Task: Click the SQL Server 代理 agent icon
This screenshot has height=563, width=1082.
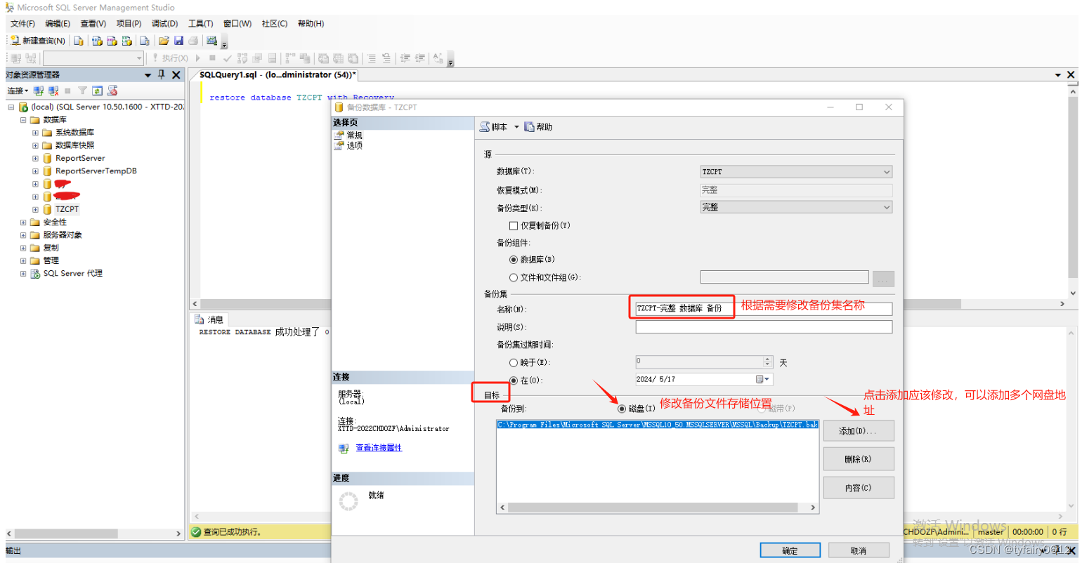Action: tap(35, 274)
